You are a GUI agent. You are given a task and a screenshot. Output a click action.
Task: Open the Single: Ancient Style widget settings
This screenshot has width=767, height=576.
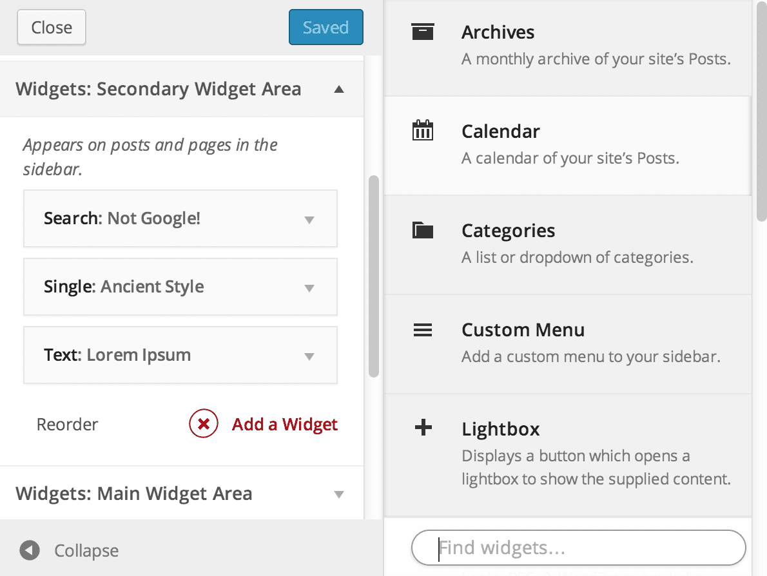(309, 288)
